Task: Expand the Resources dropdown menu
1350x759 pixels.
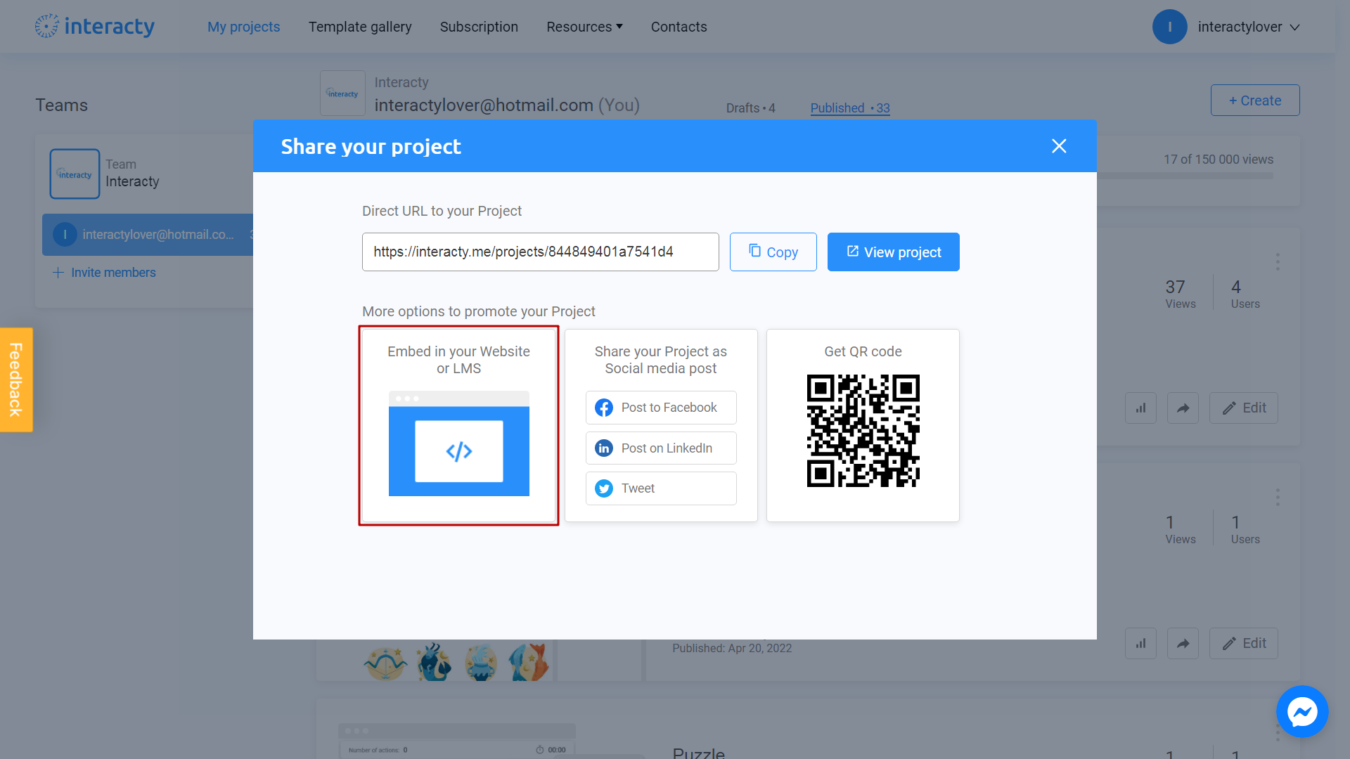Action: click(x=584, y=26)
